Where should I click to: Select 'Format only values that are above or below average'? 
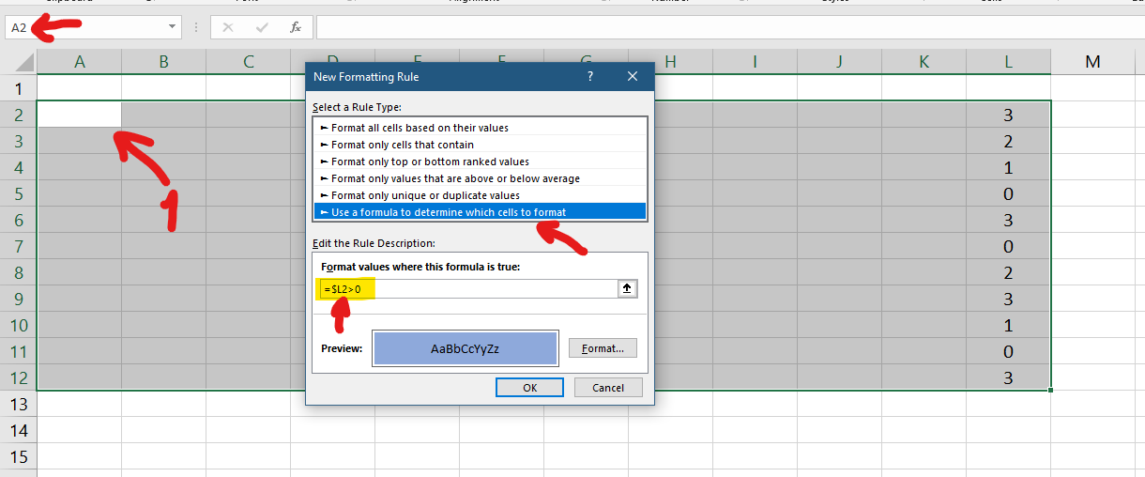click(x=480, y=177)
